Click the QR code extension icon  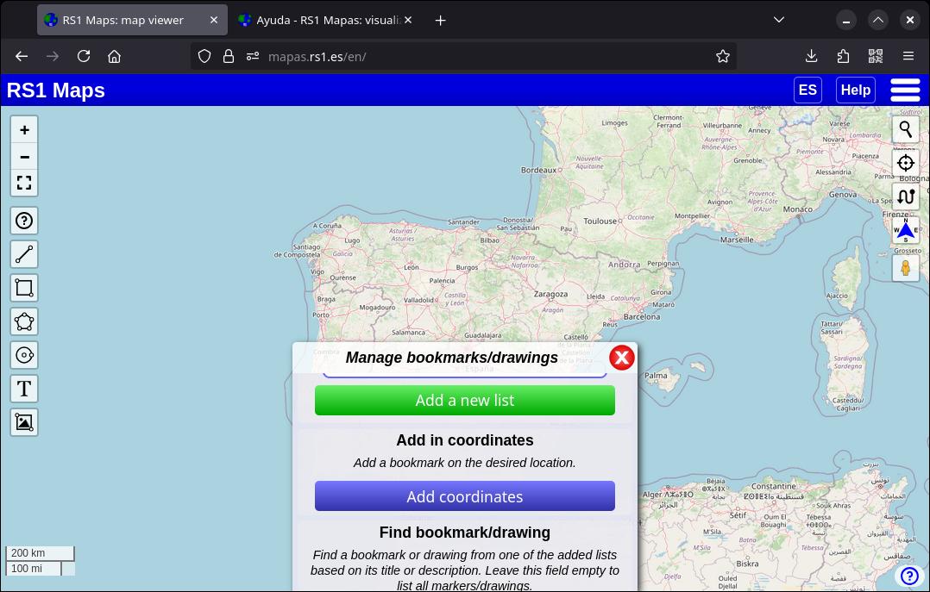tap(876, 56)
